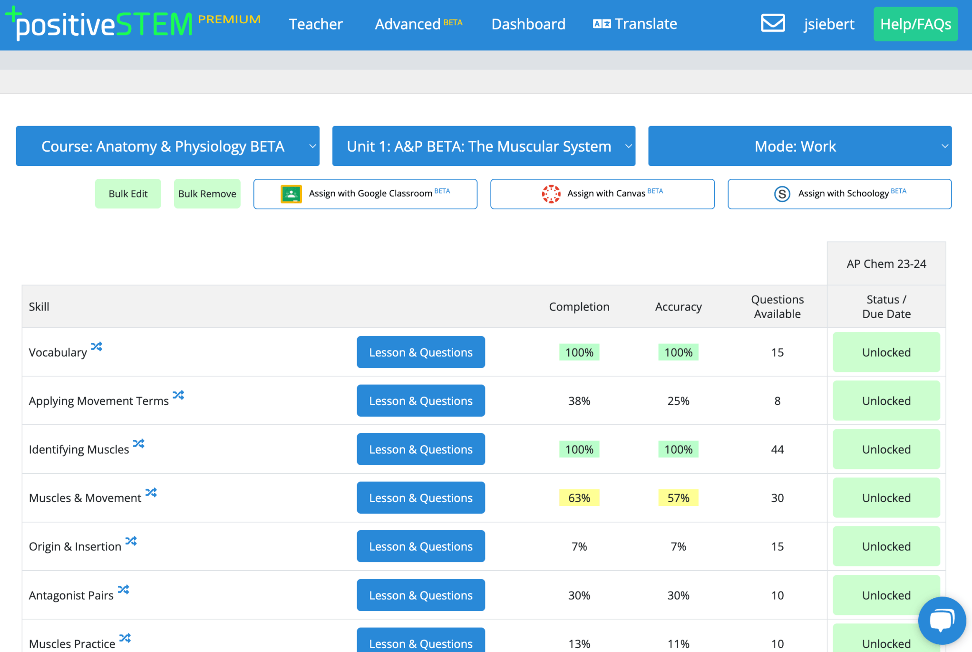Click shuffle icon beside Antagonist Pairs

pyautogui.click(x=123, y=590)
